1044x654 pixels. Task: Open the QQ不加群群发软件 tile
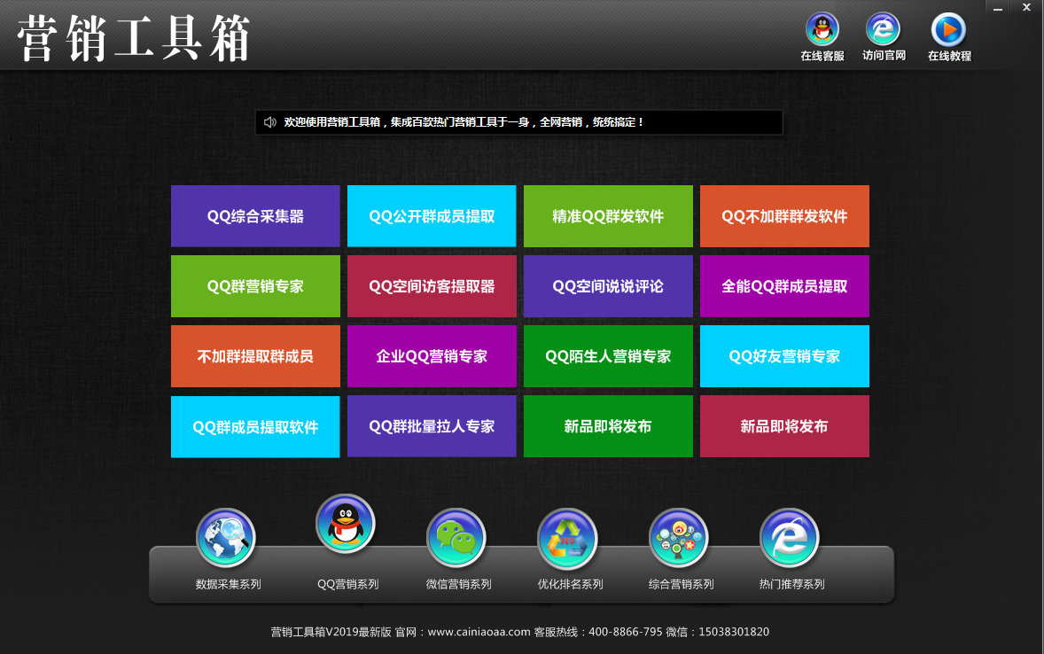(x=785, y=216)
